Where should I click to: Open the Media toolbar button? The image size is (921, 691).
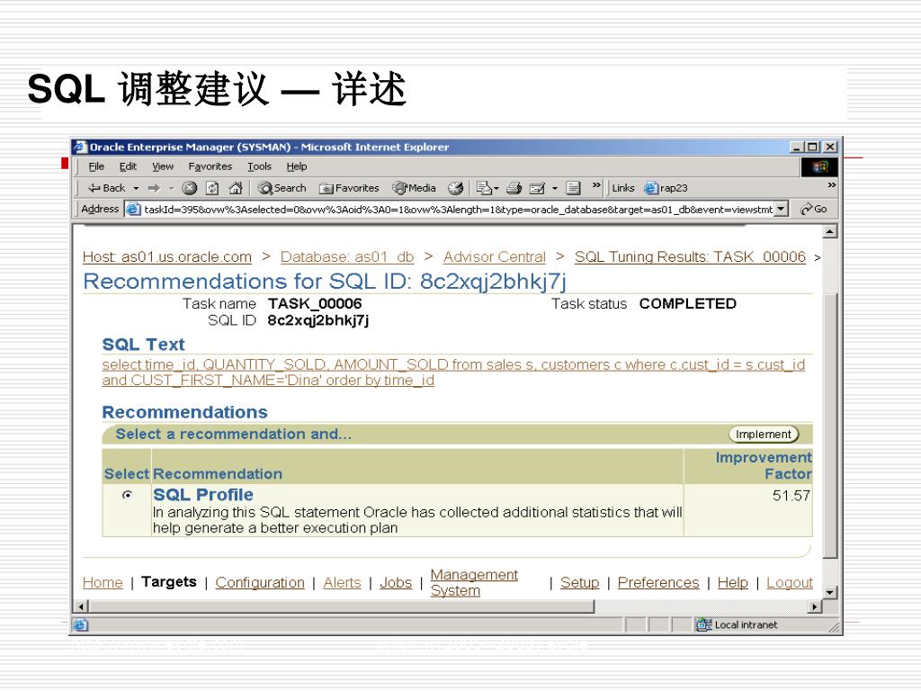point(414,188)
